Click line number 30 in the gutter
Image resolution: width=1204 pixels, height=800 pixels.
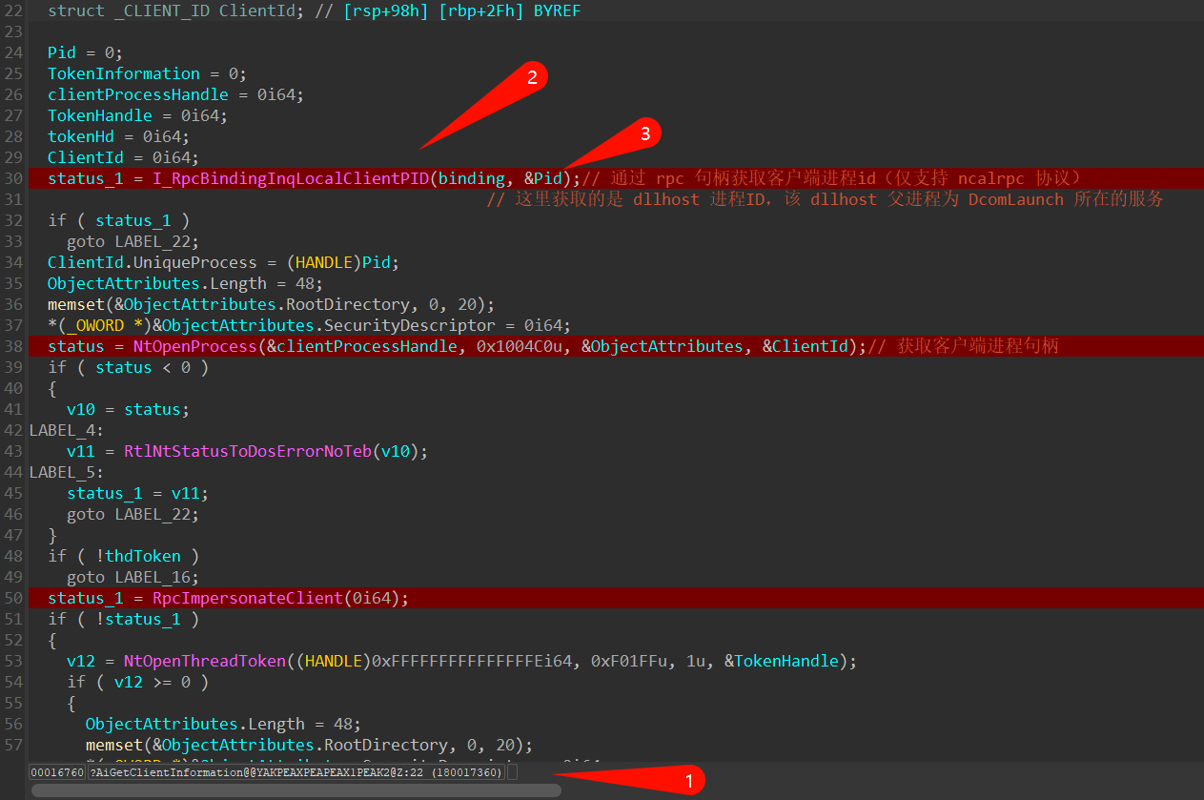tap(13, 178)
